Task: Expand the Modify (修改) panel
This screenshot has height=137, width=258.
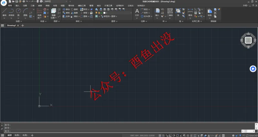Action: (79, 21)
